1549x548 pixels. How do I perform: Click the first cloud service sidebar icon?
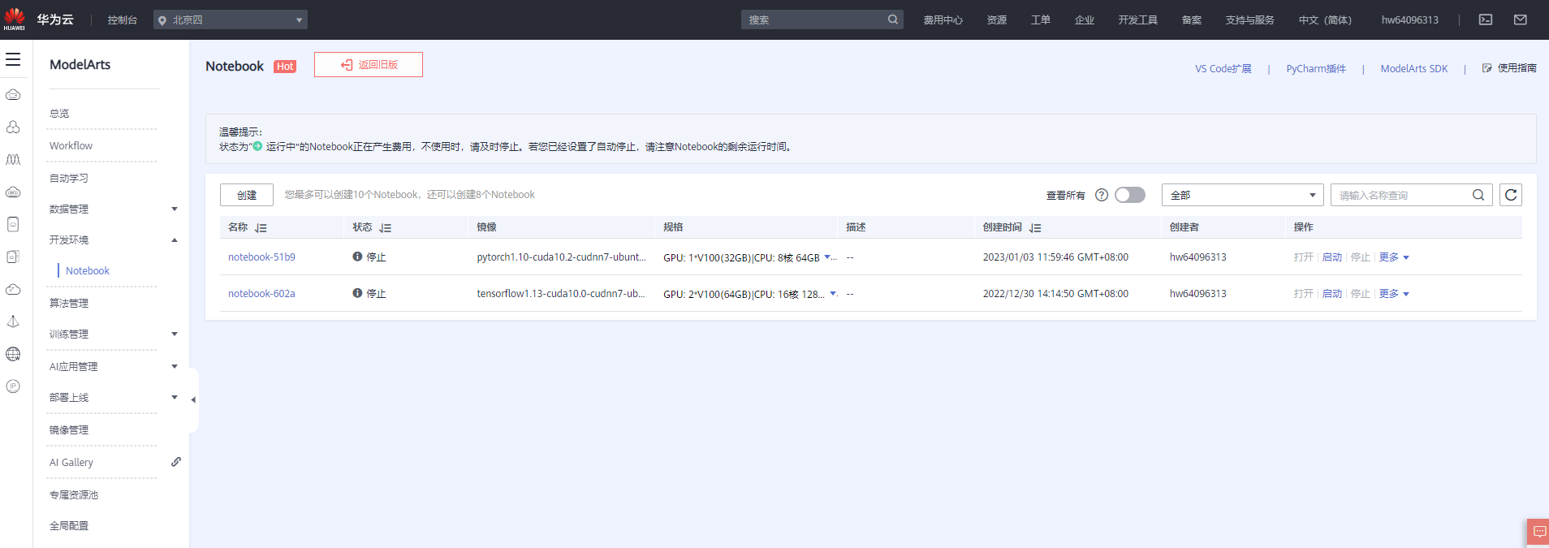click(x=13, y=95)
